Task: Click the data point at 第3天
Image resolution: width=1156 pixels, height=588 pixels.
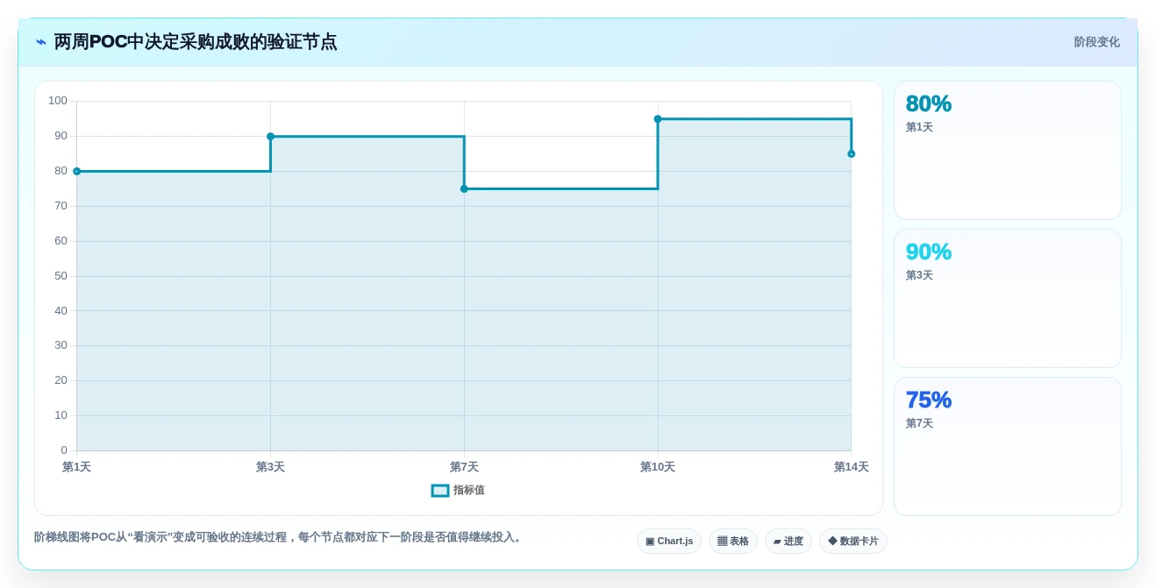Action: click(270, 136)
